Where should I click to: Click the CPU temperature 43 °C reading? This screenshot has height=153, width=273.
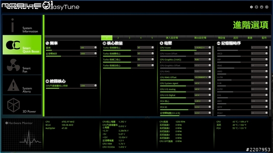coord(240,122)
